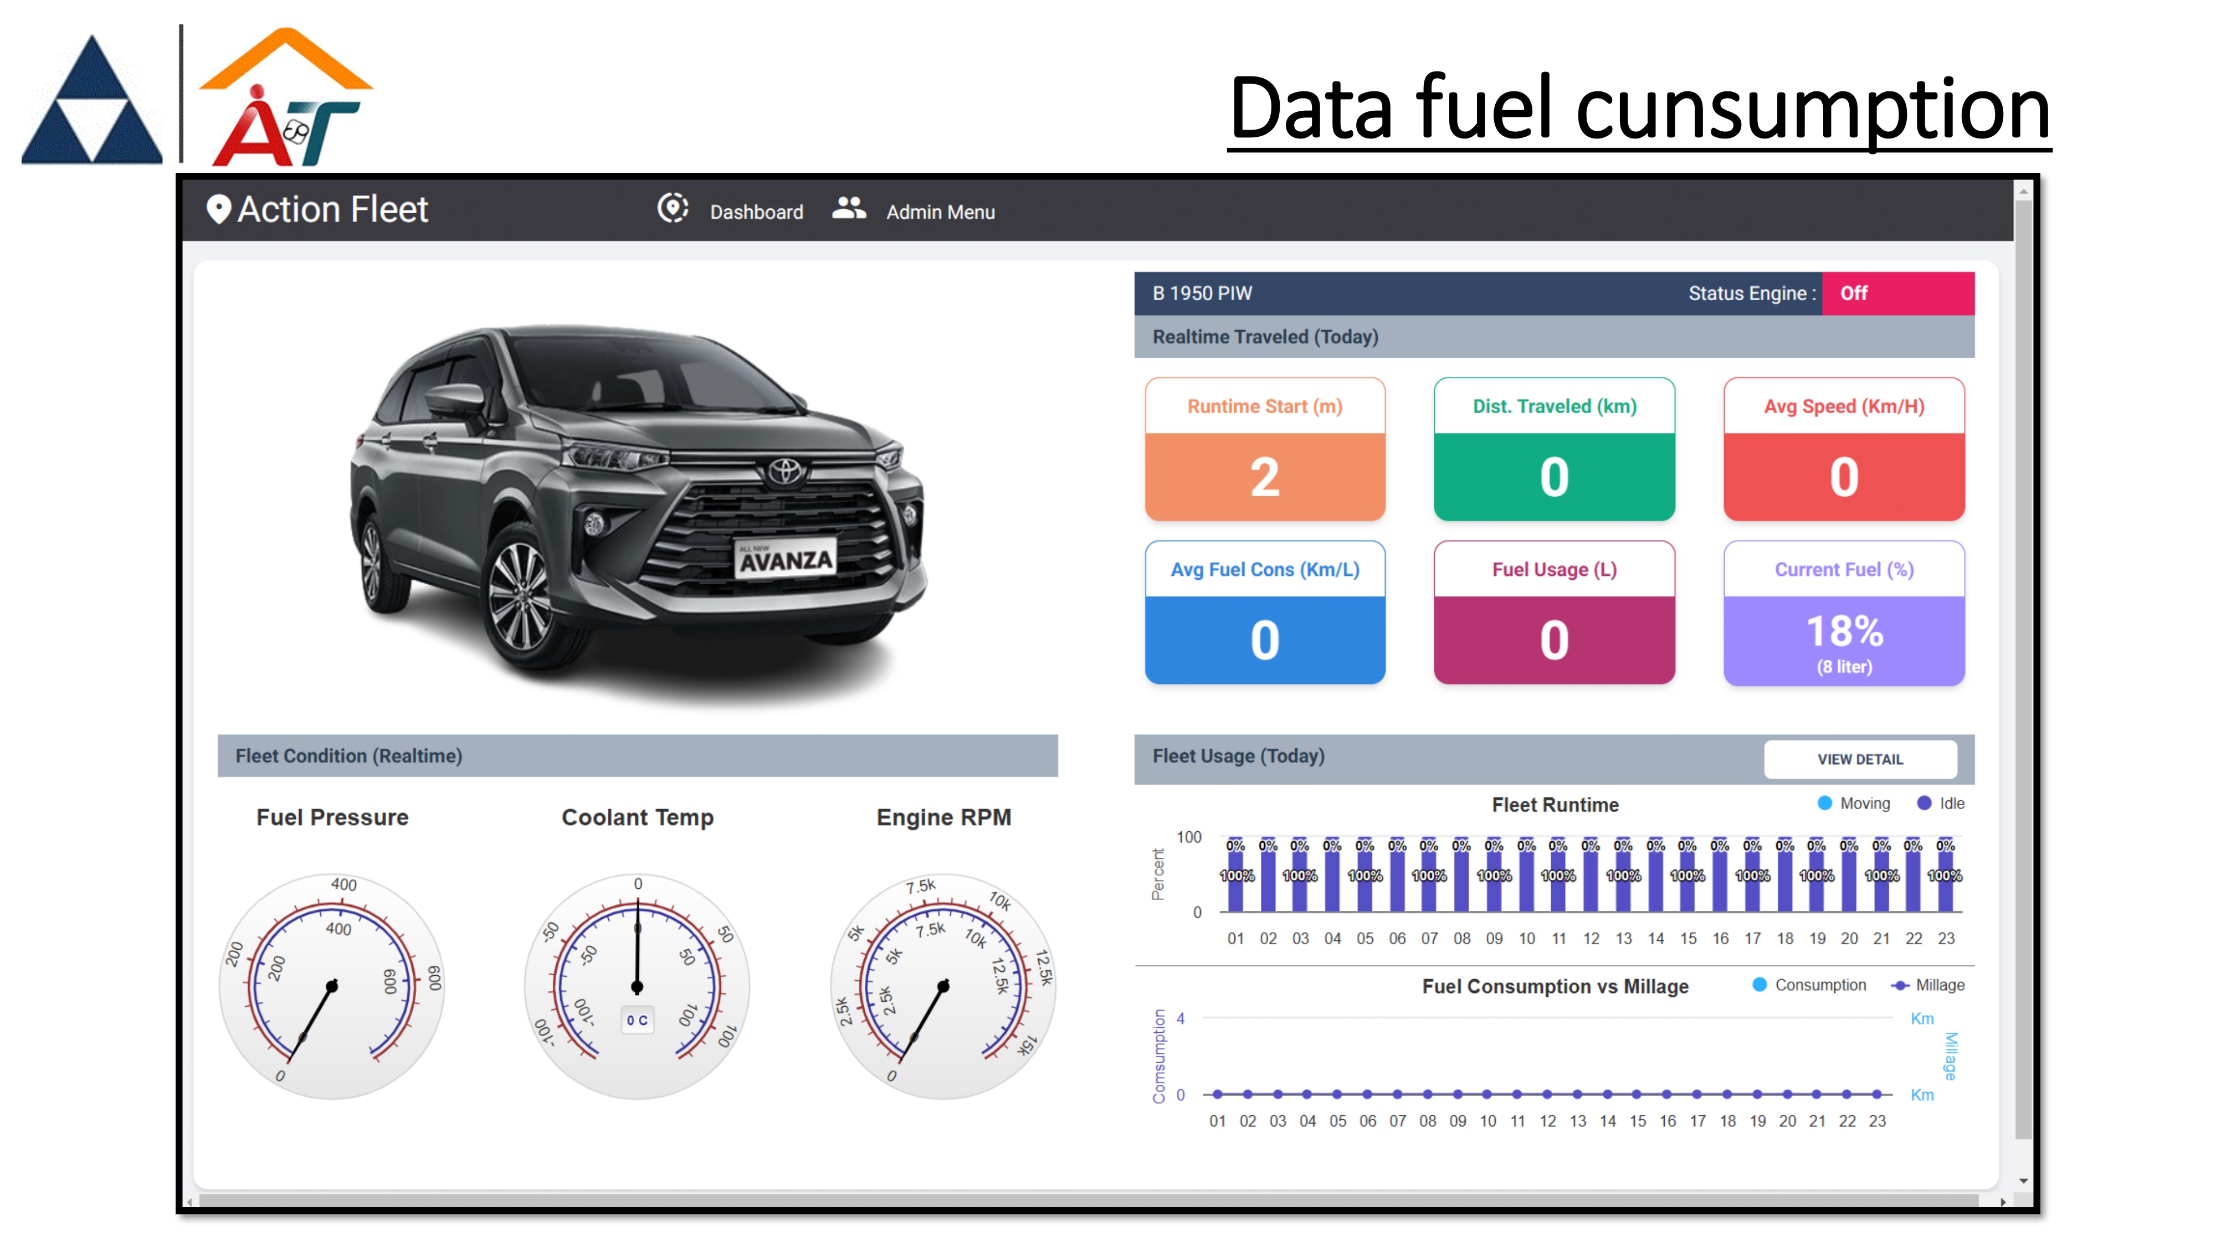Viewport: 2216px width, 1246px height.
Task: Click the Avg Fuel Cons (Km/L) card
Action: coord(1265,612)
